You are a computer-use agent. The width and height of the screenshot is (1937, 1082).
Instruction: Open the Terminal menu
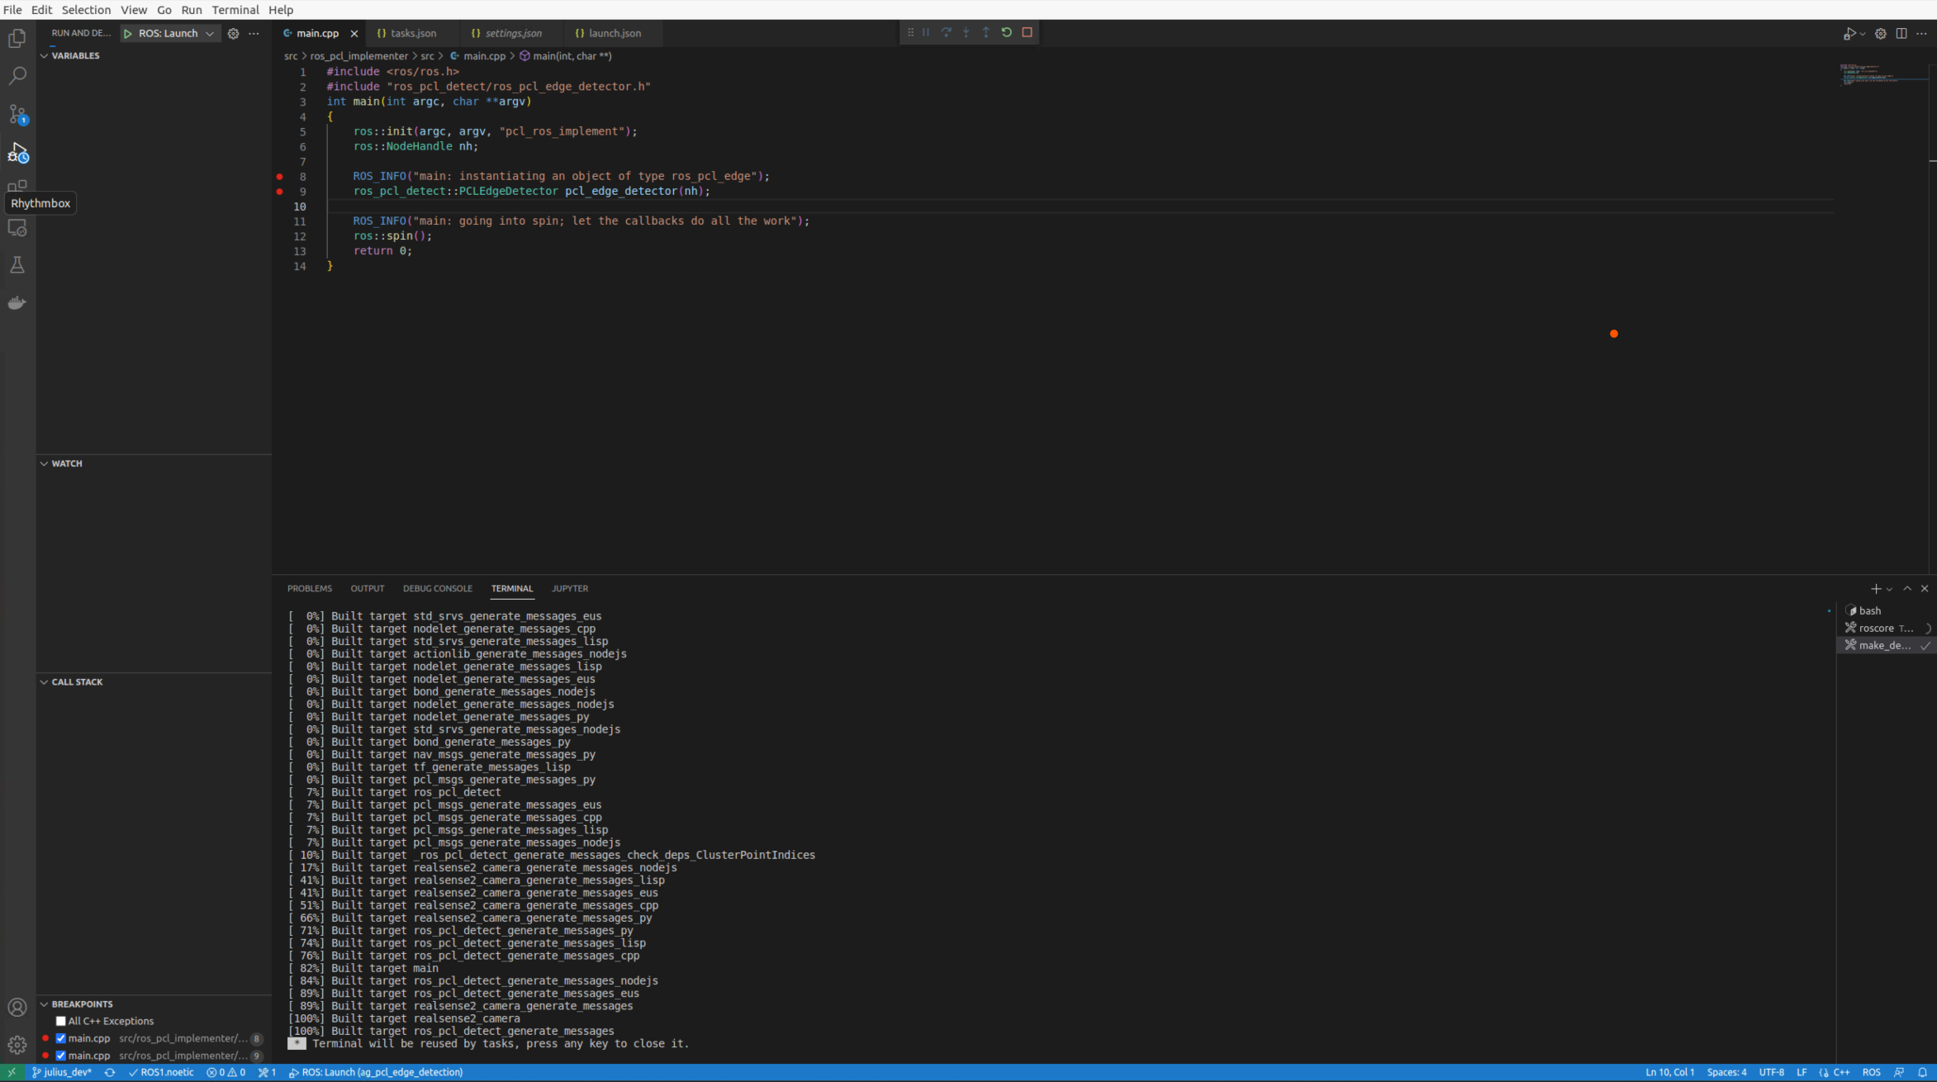pos(235,9)
